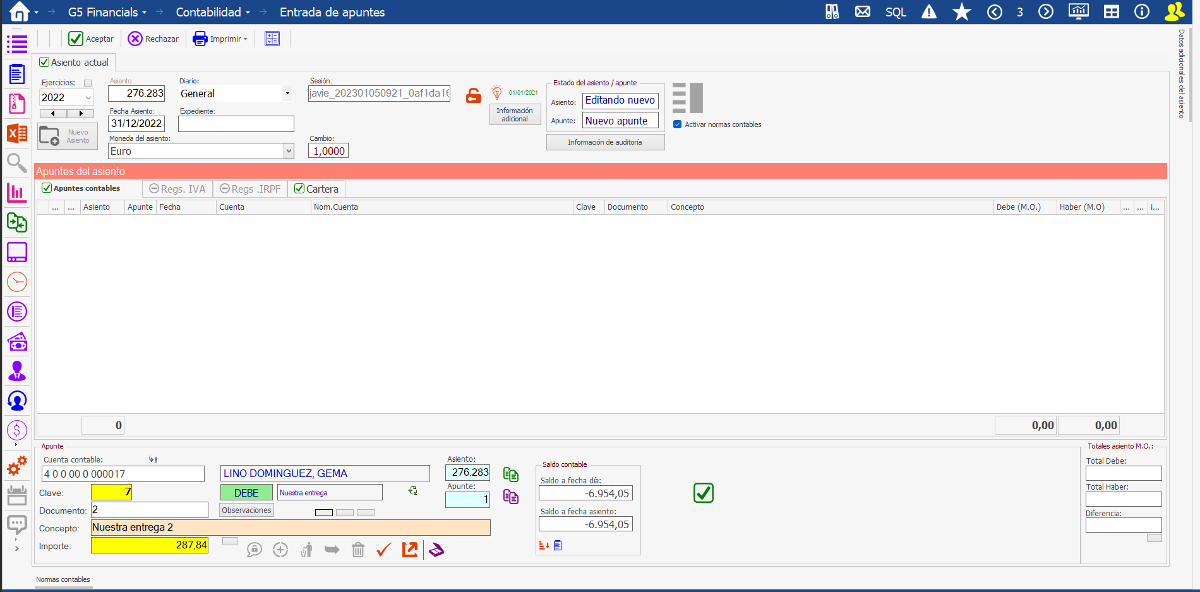Click the Aceptar button

coord(92,39)
